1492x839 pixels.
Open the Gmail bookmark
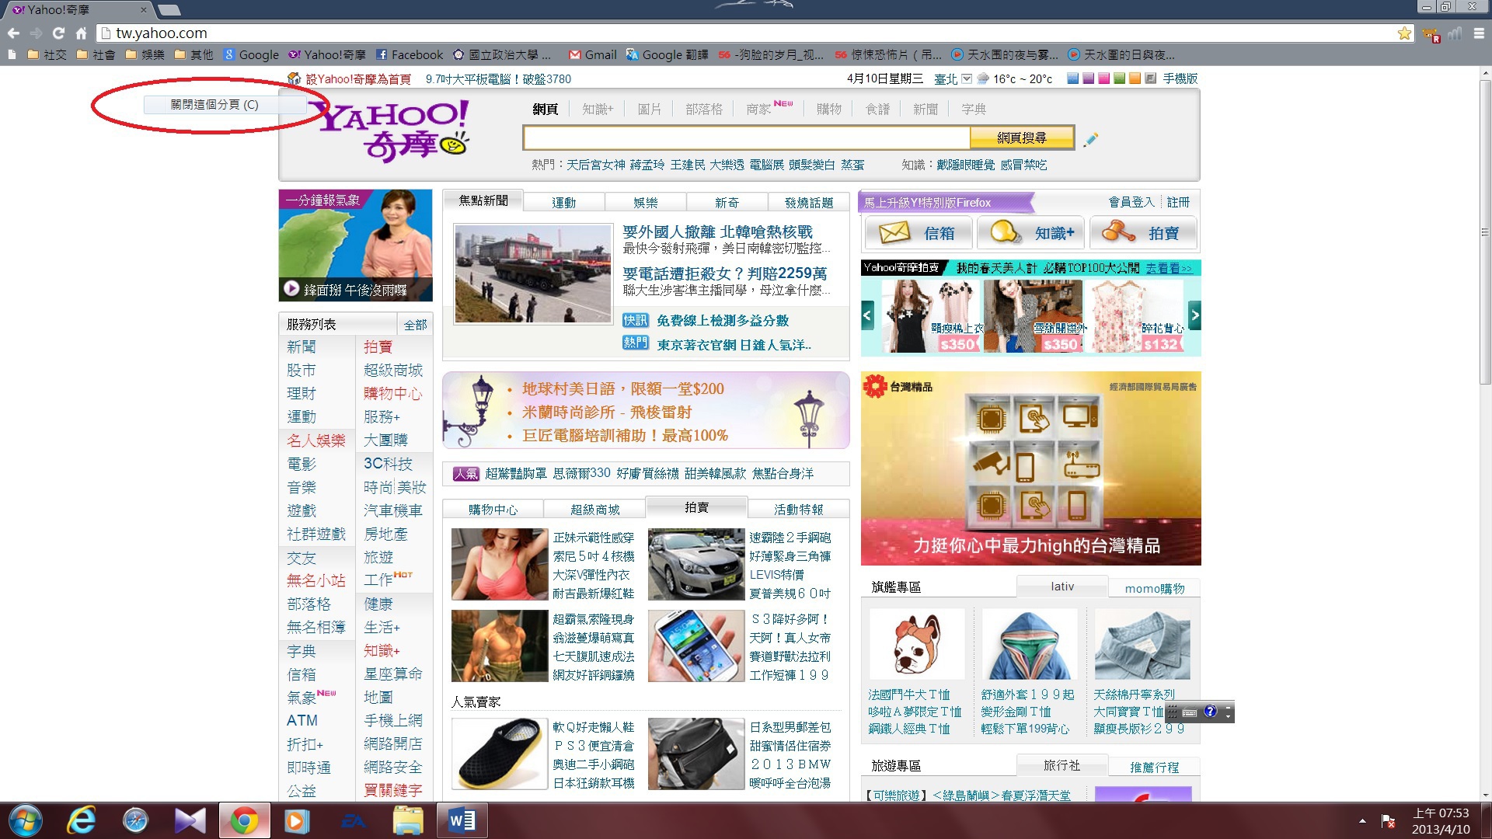(593, 54)
